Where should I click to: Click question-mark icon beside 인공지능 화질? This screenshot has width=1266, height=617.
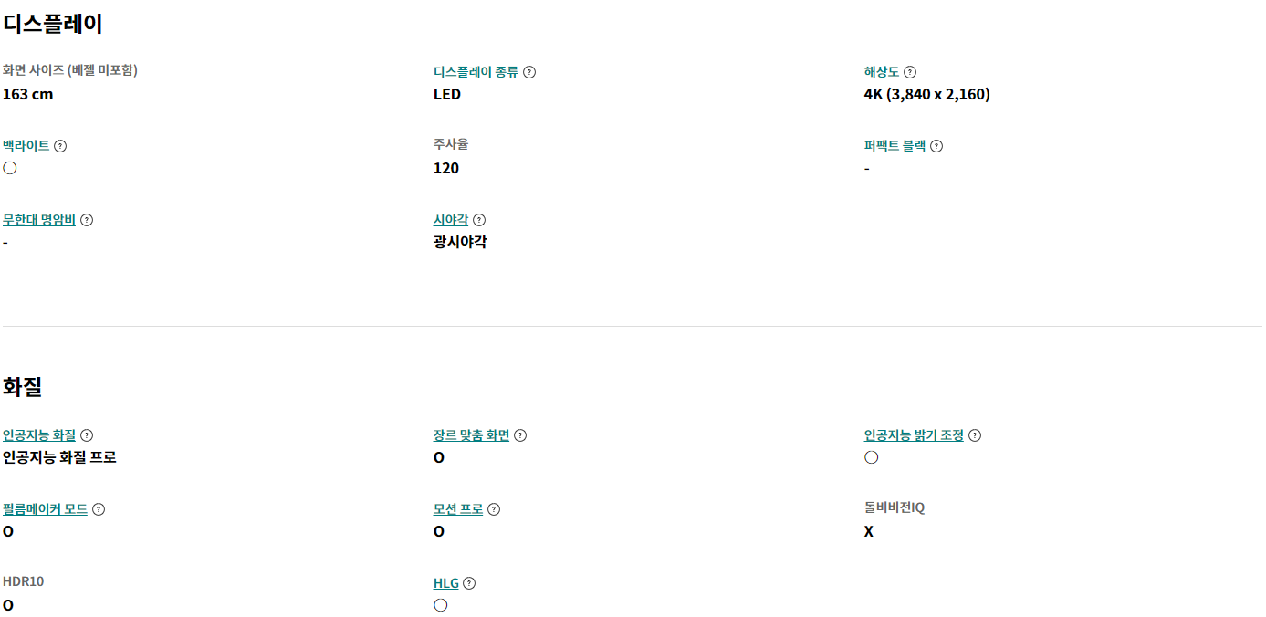[87, 435]
